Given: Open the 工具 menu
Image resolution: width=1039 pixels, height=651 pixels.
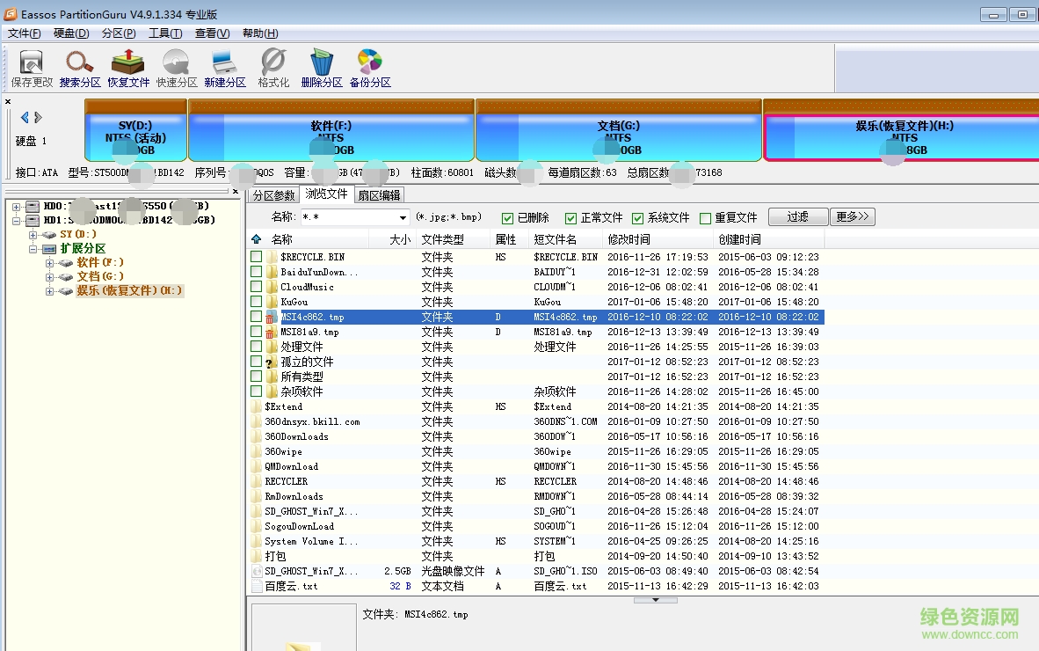Looking at the screenshot, I should click(x=164, y=33).
